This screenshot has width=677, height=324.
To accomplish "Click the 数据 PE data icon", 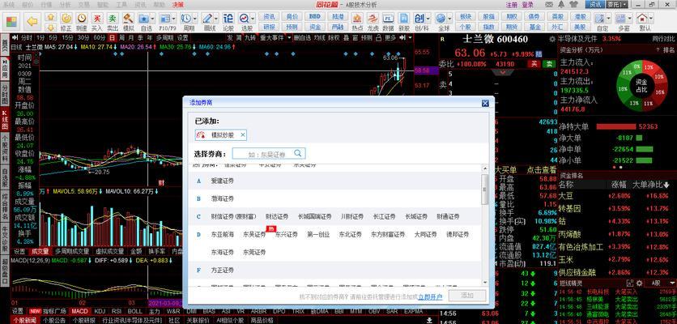I will coord(388,18).
